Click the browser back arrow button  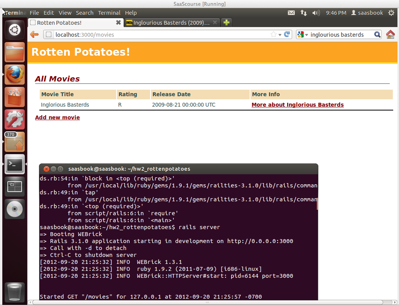tap(34, 34)
